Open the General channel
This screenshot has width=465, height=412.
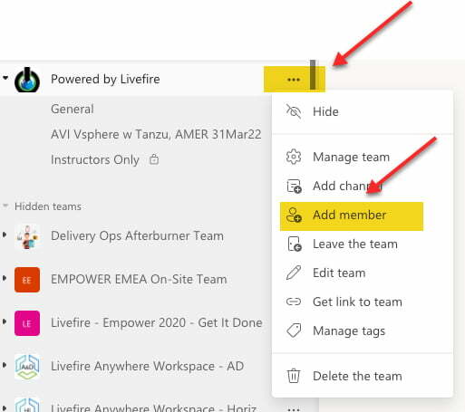73,109
